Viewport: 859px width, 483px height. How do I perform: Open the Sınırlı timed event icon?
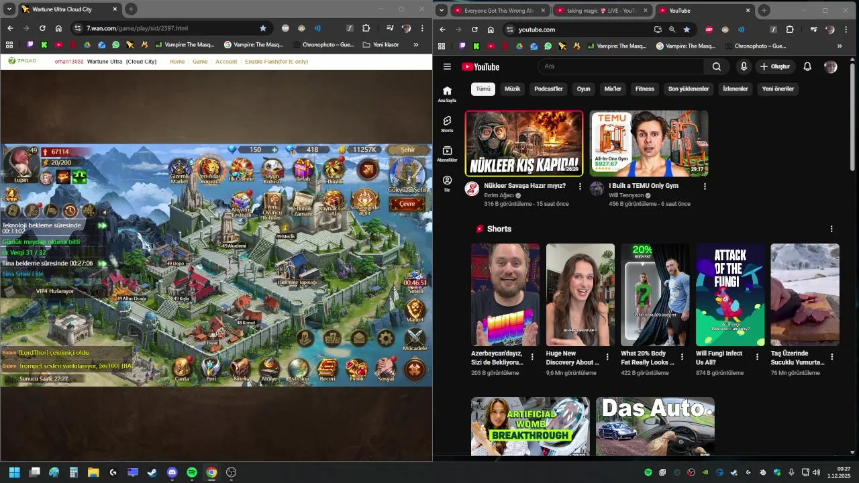click(415, 281)
